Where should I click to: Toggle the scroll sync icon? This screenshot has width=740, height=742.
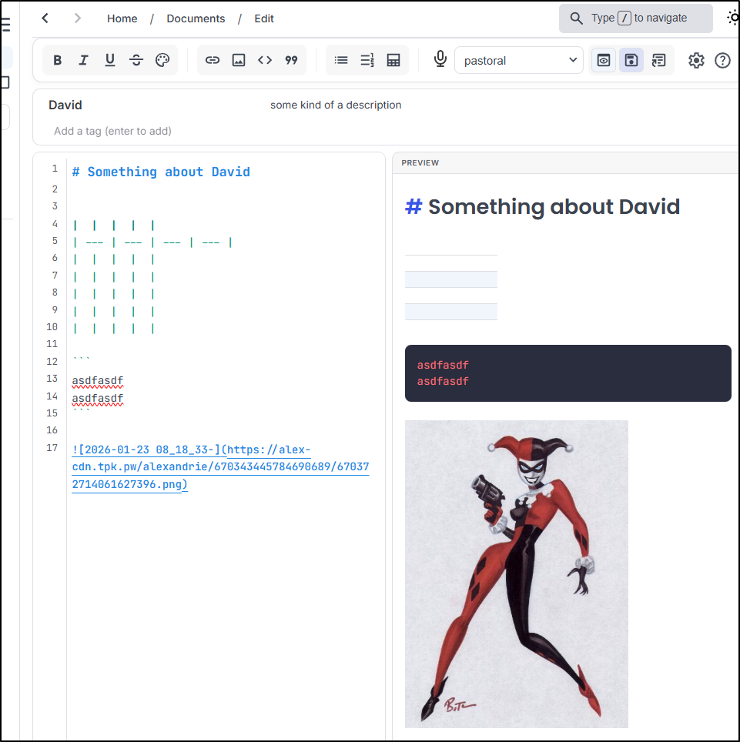click(x=658, y=60)
